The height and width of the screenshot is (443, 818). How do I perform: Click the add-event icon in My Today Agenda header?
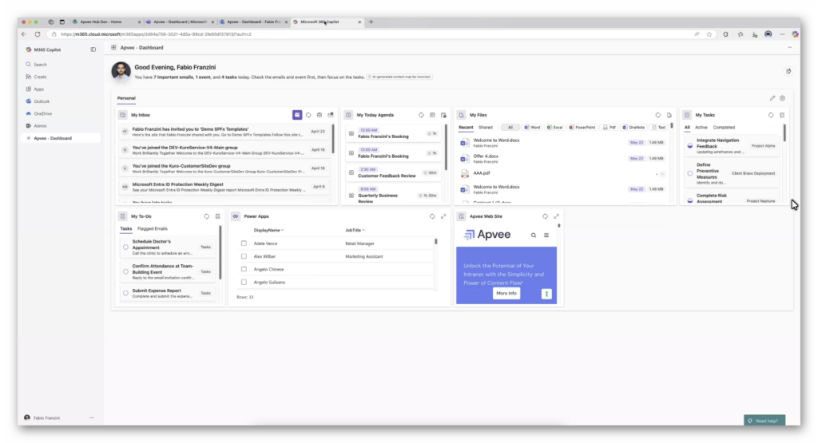coord(443,115)
